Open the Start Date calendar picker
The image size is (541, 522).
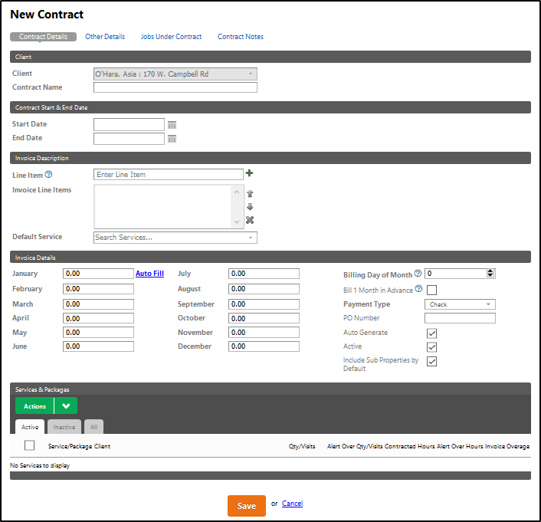click(172, 125)
